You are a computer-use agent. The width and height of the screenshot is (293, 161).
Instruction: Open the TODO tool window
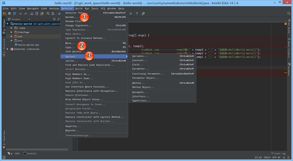(13, 153)
